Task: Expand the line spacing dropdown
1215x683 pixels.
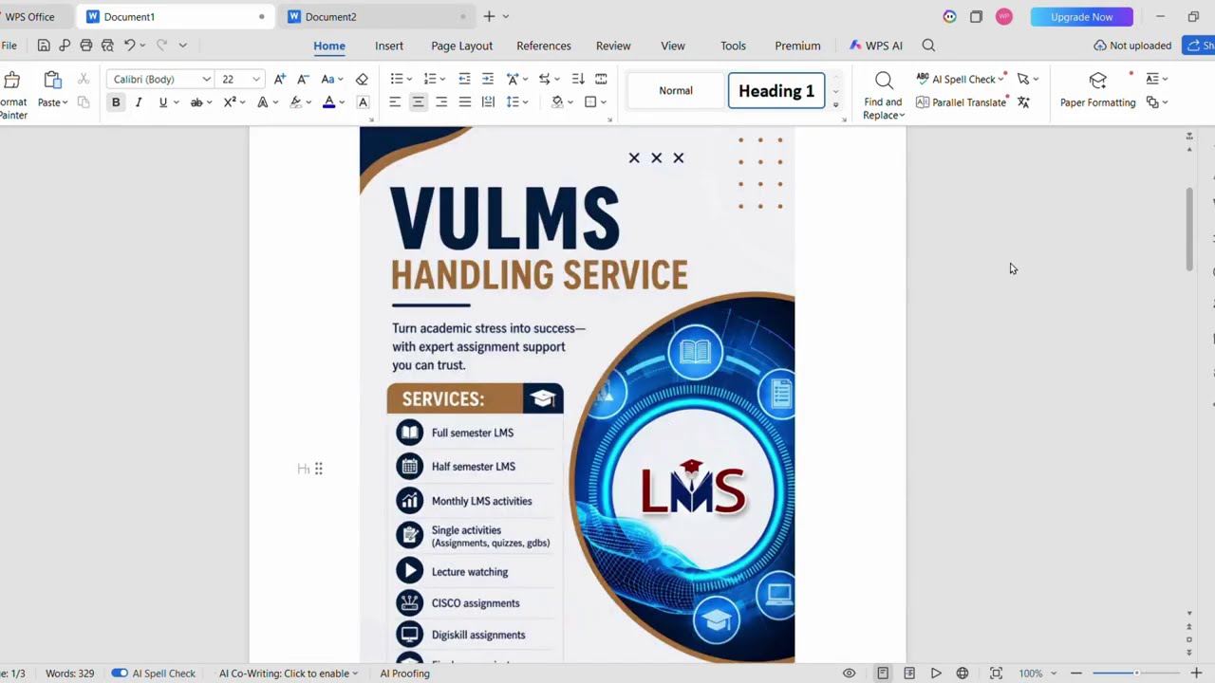Action: click(525, 102)
